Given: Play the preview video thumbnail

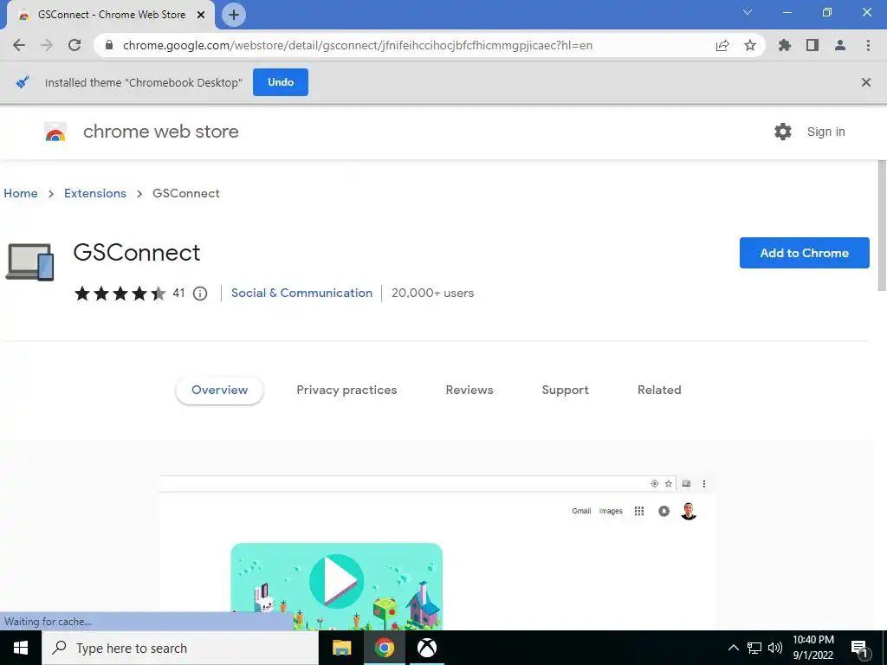Looking at the screenshot, I should (337, 581).
